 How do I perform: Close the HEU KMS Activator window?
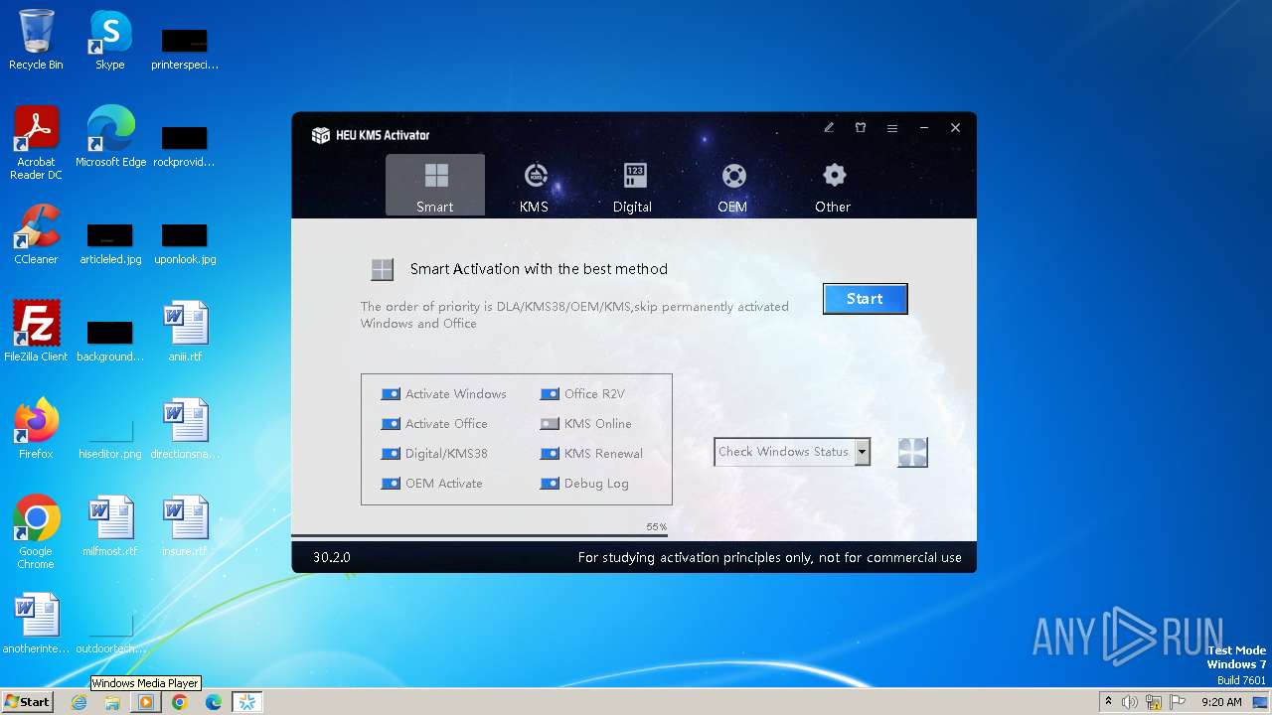pos(956,128)
